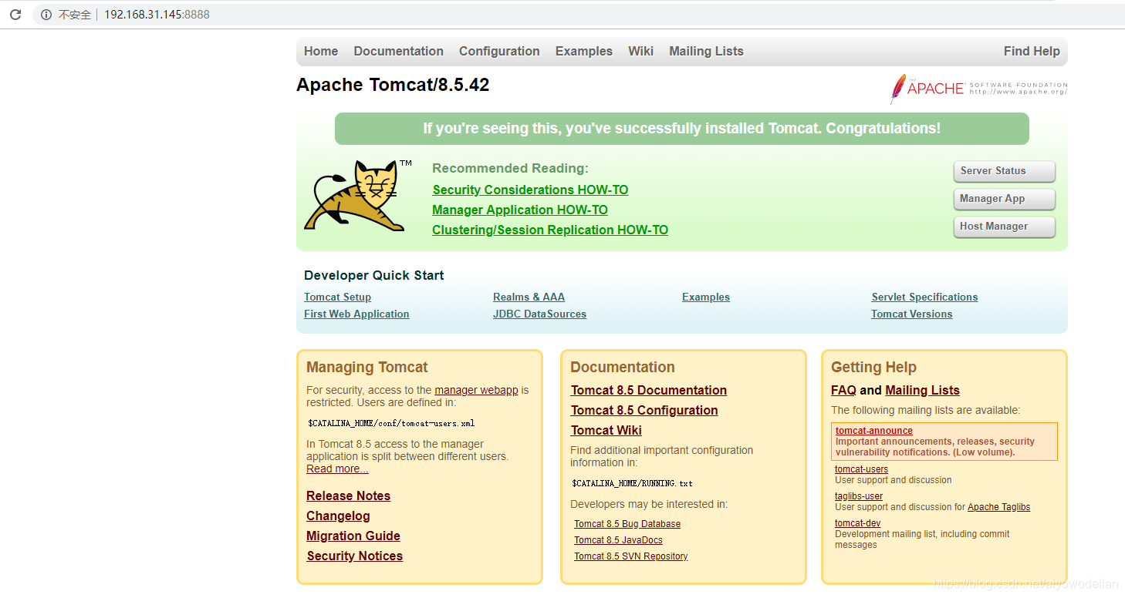Follow the Read more... link

coord(337,469)
